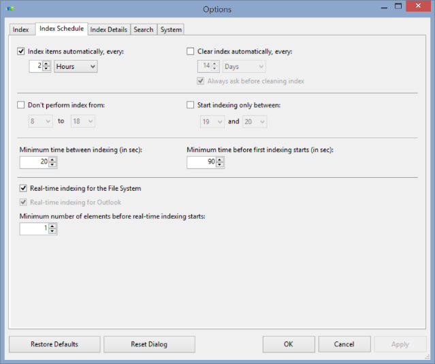This screenshot has height=364, width=435.
Task: Increase the index interval value above 2
Action: 46,63
